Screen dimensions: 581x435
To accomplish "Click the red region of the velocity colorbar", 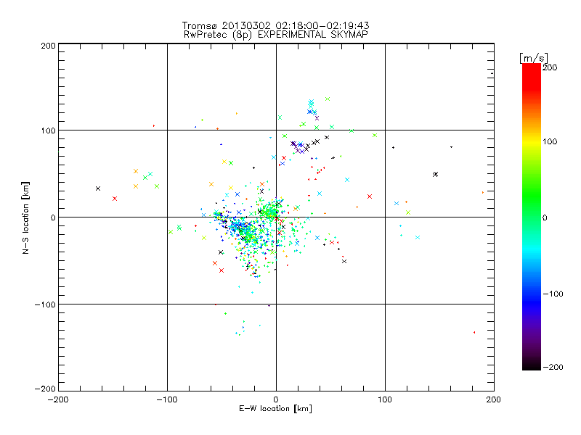I will (532, 76).
